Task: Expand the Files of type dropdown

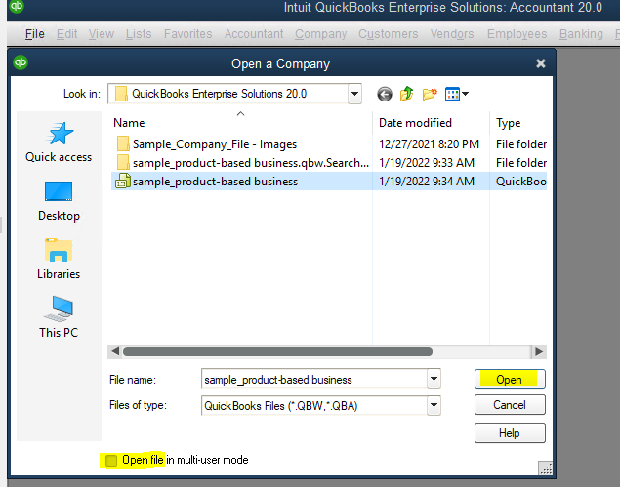Action: 434,405
